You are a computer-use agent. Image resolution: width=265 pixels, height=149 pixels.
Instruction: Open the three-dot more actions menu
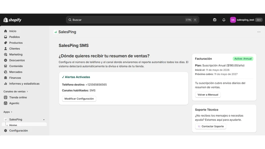(259, 32)
